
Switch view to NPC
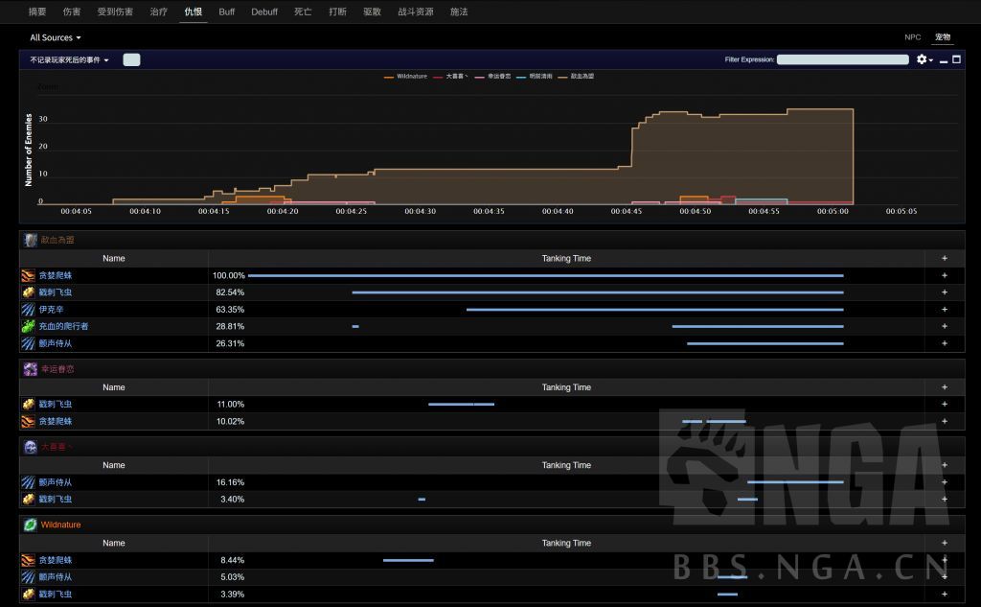click(x=912, y=37)
